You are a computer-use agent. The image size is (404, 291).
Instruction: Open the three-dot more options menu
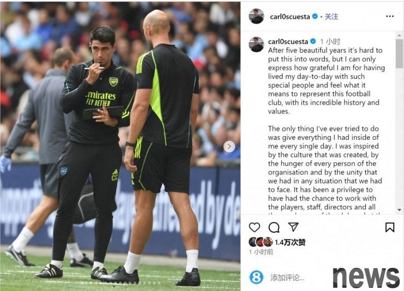click(390, 16)
